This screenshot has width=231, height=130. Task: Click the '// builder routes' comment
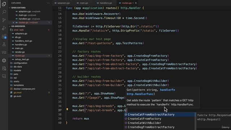[x=87, y=77]
